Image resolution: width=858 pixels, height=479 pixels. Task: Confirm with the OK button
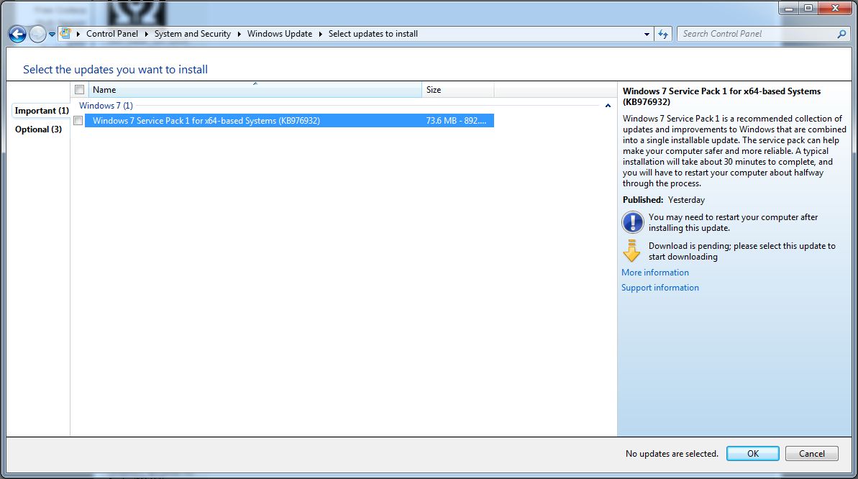(753, 453)
